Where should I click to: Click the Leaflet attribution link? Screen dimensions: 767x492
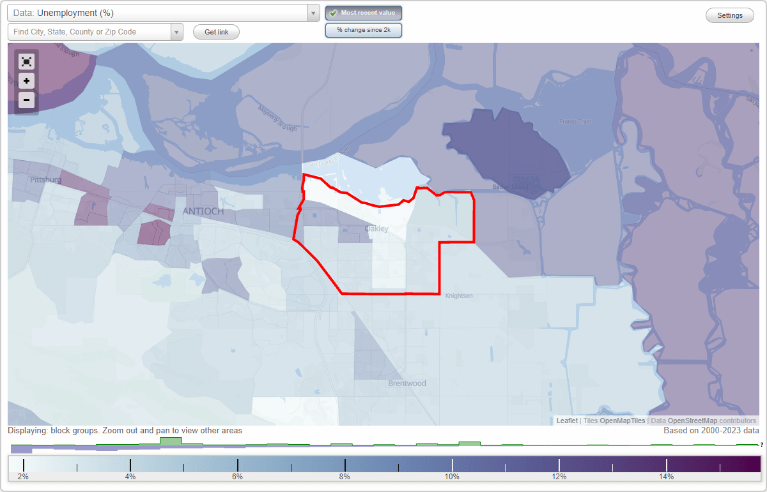pyautogui.click(x=567, y=421)
